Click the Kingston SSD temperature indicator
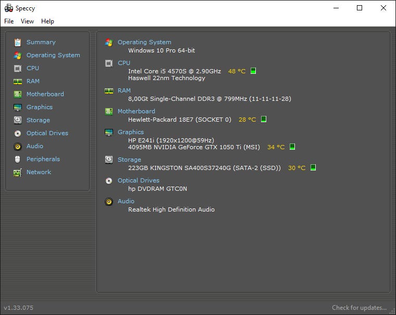396x315 pixels. click(x=313, y=168)
